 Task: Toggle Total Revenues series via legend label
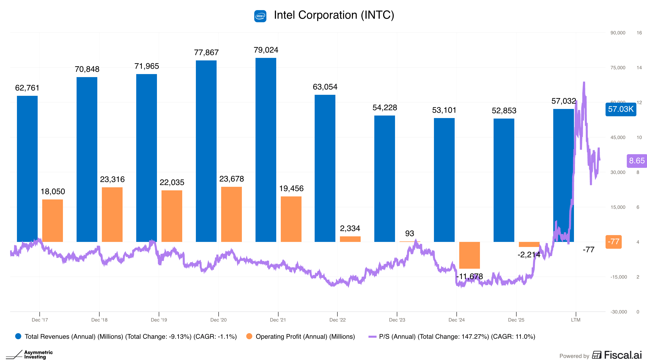tap(131, 336)
